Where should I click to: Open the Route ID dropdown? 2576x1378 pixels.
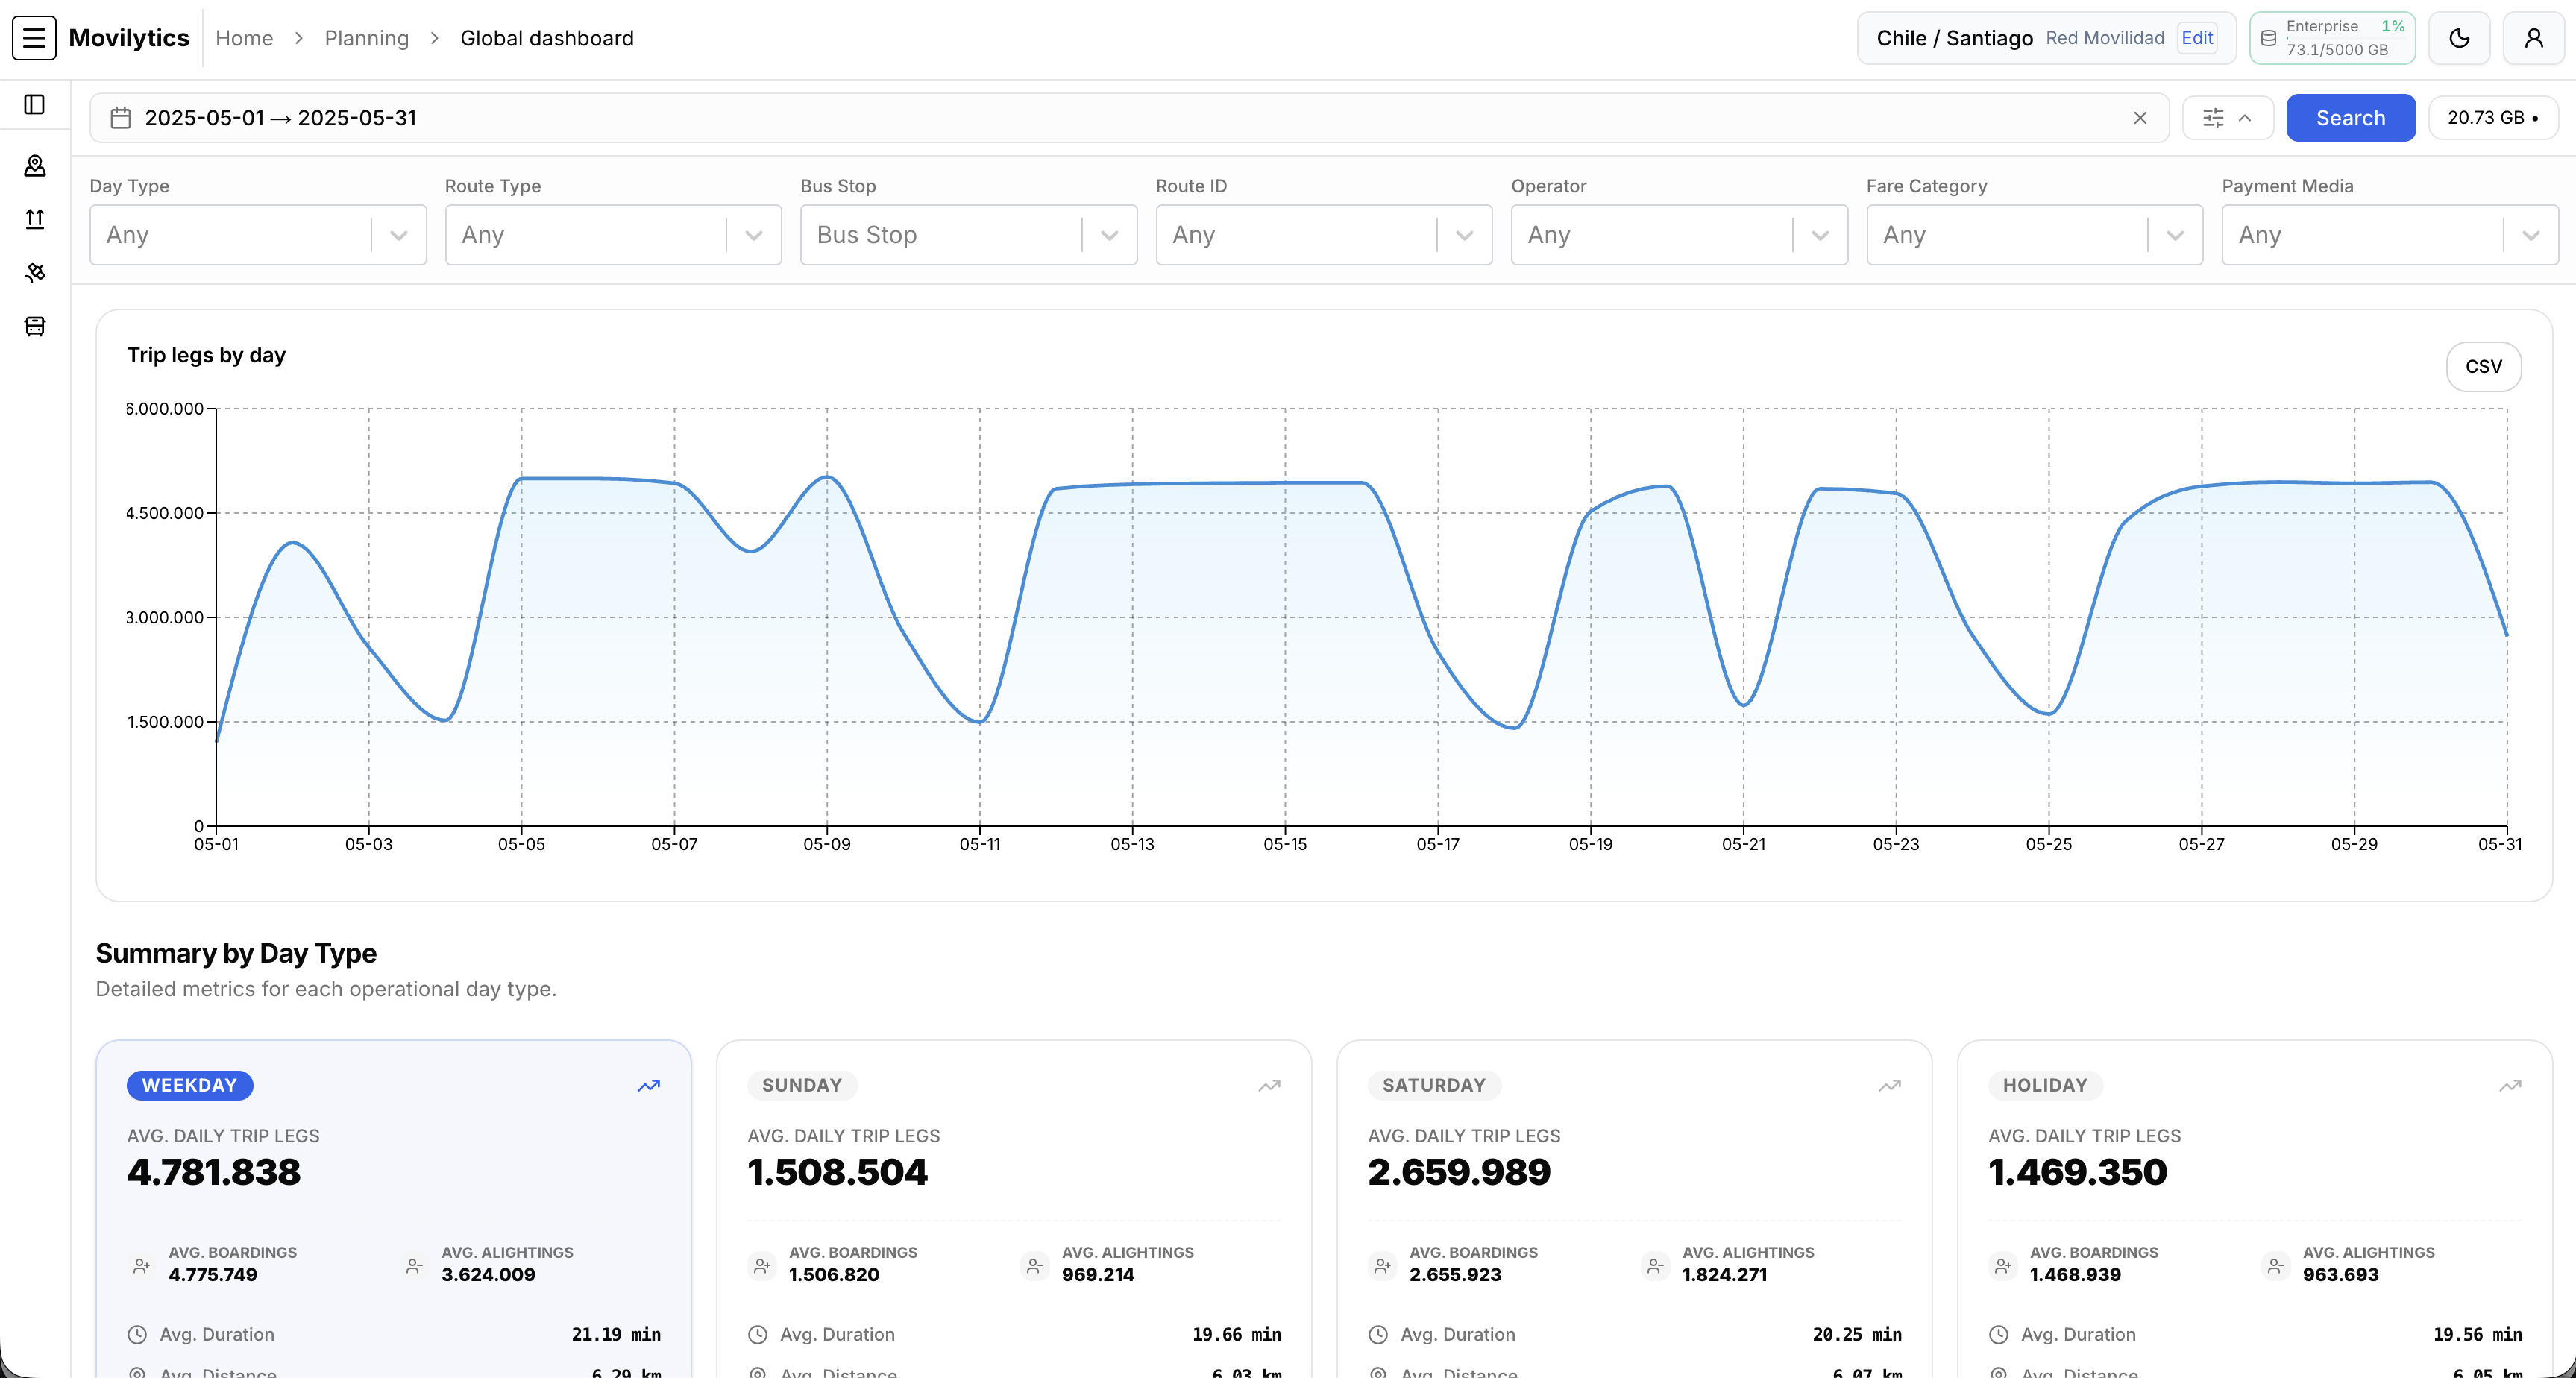pyautogui.click(x=1324, y=235)
